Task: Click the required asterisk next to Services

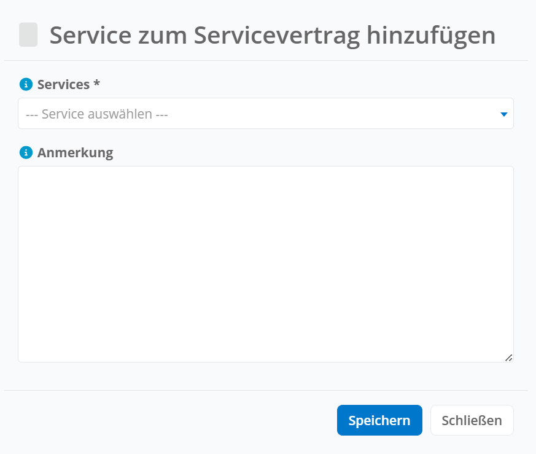Action: (x=97, y=83)
